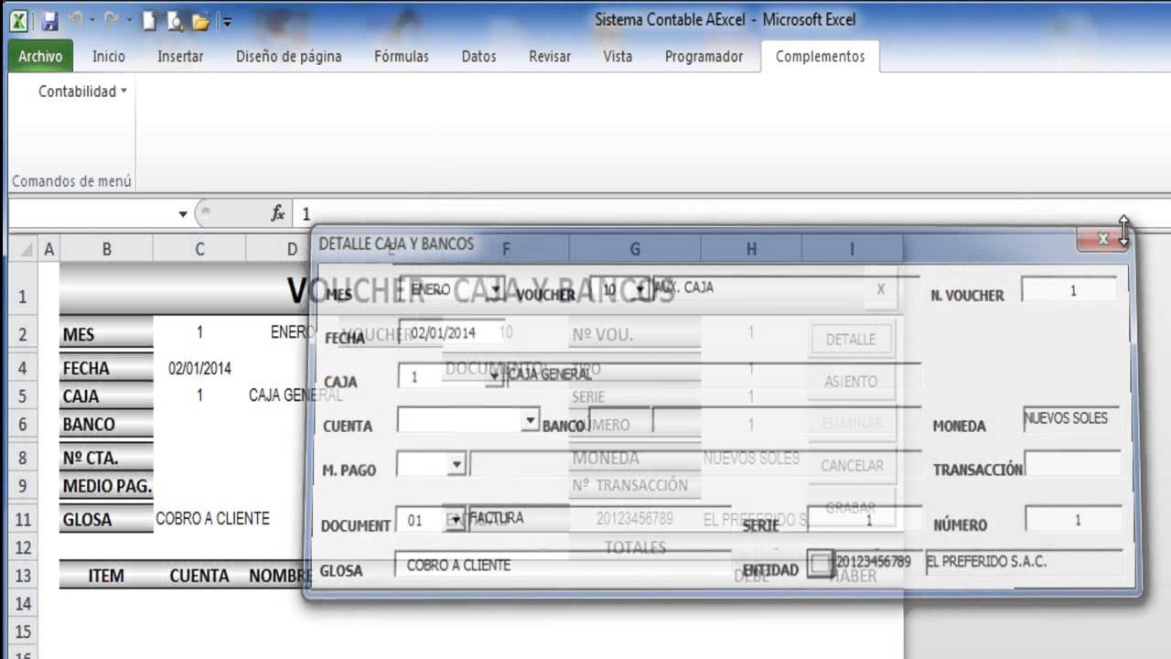Select column A header

(x=49, y=249)
